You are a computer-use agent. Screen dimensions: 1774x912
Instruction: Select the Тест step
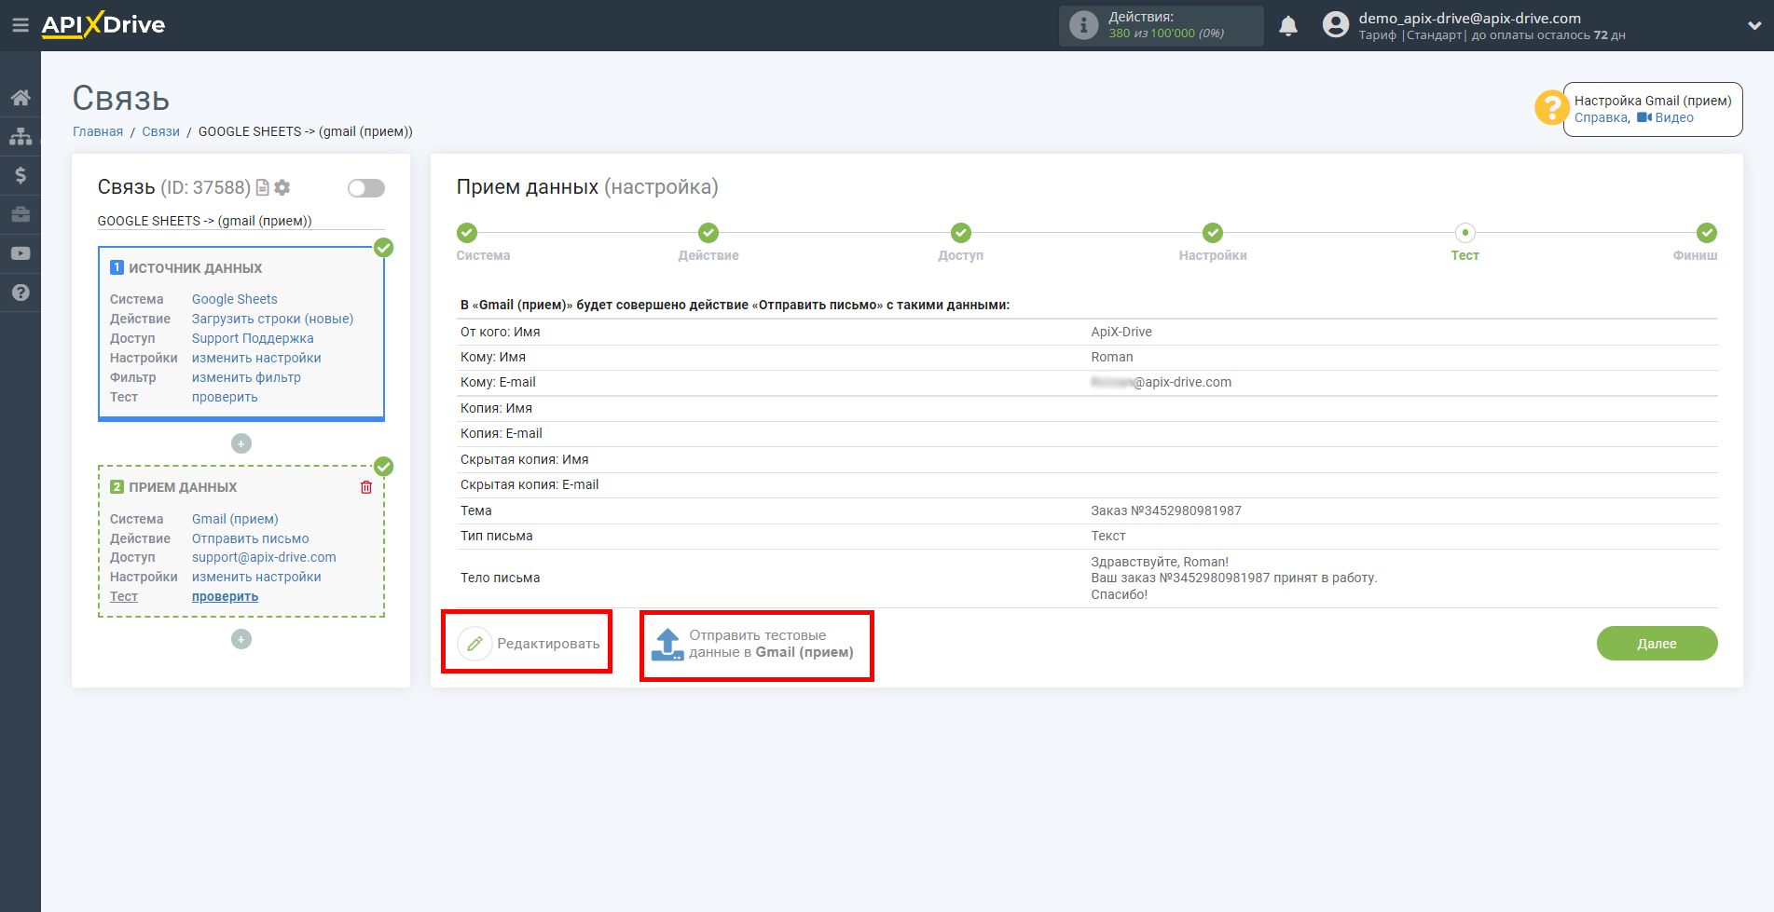click(x=1465, y=233)
